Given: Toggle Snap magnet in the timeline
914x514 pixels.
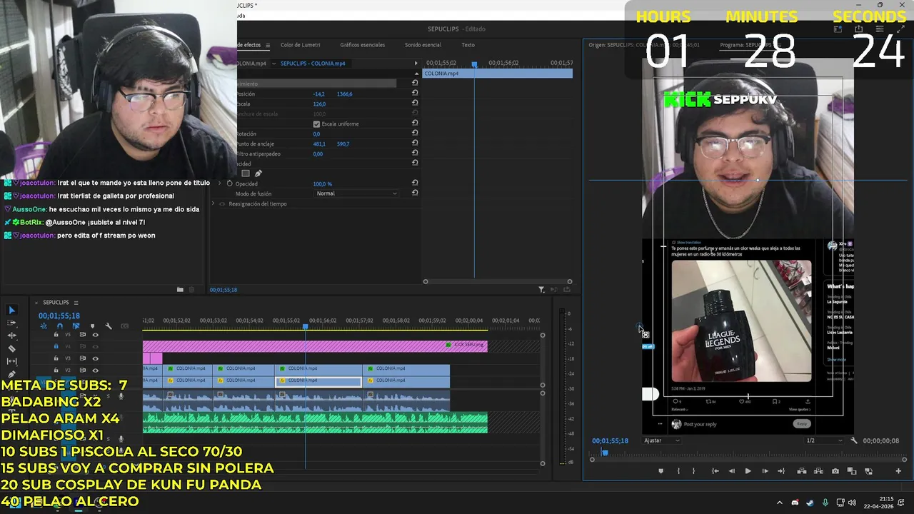Looking at the screenshot, I should point(60,326).
